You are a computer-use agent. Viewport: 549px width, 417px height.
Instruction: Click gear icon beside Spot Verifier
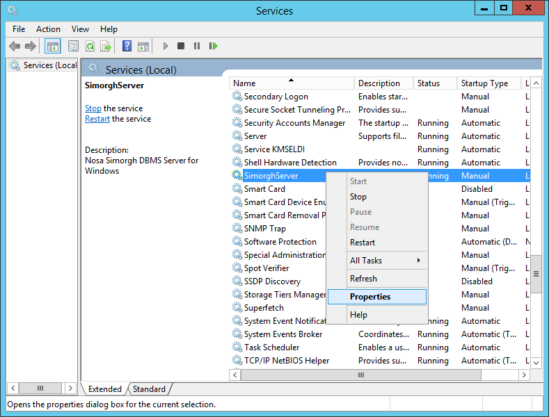click(x=237, y=268)
